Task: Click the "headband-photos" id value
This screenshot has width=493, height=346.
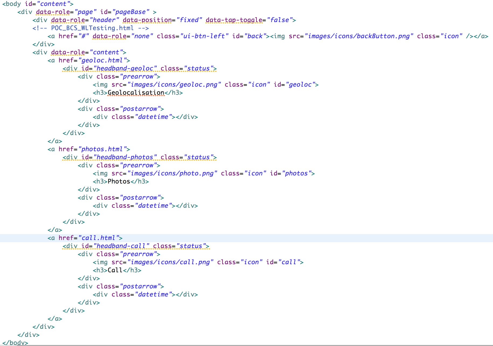Action: pyautogui.click(x=125, y=157)
